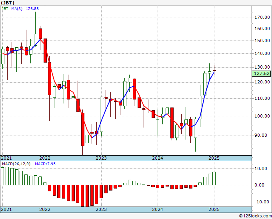Screen dimensions: 272x219
Task: Select 2025 on the MACD timeline
Action: point(214,209)
